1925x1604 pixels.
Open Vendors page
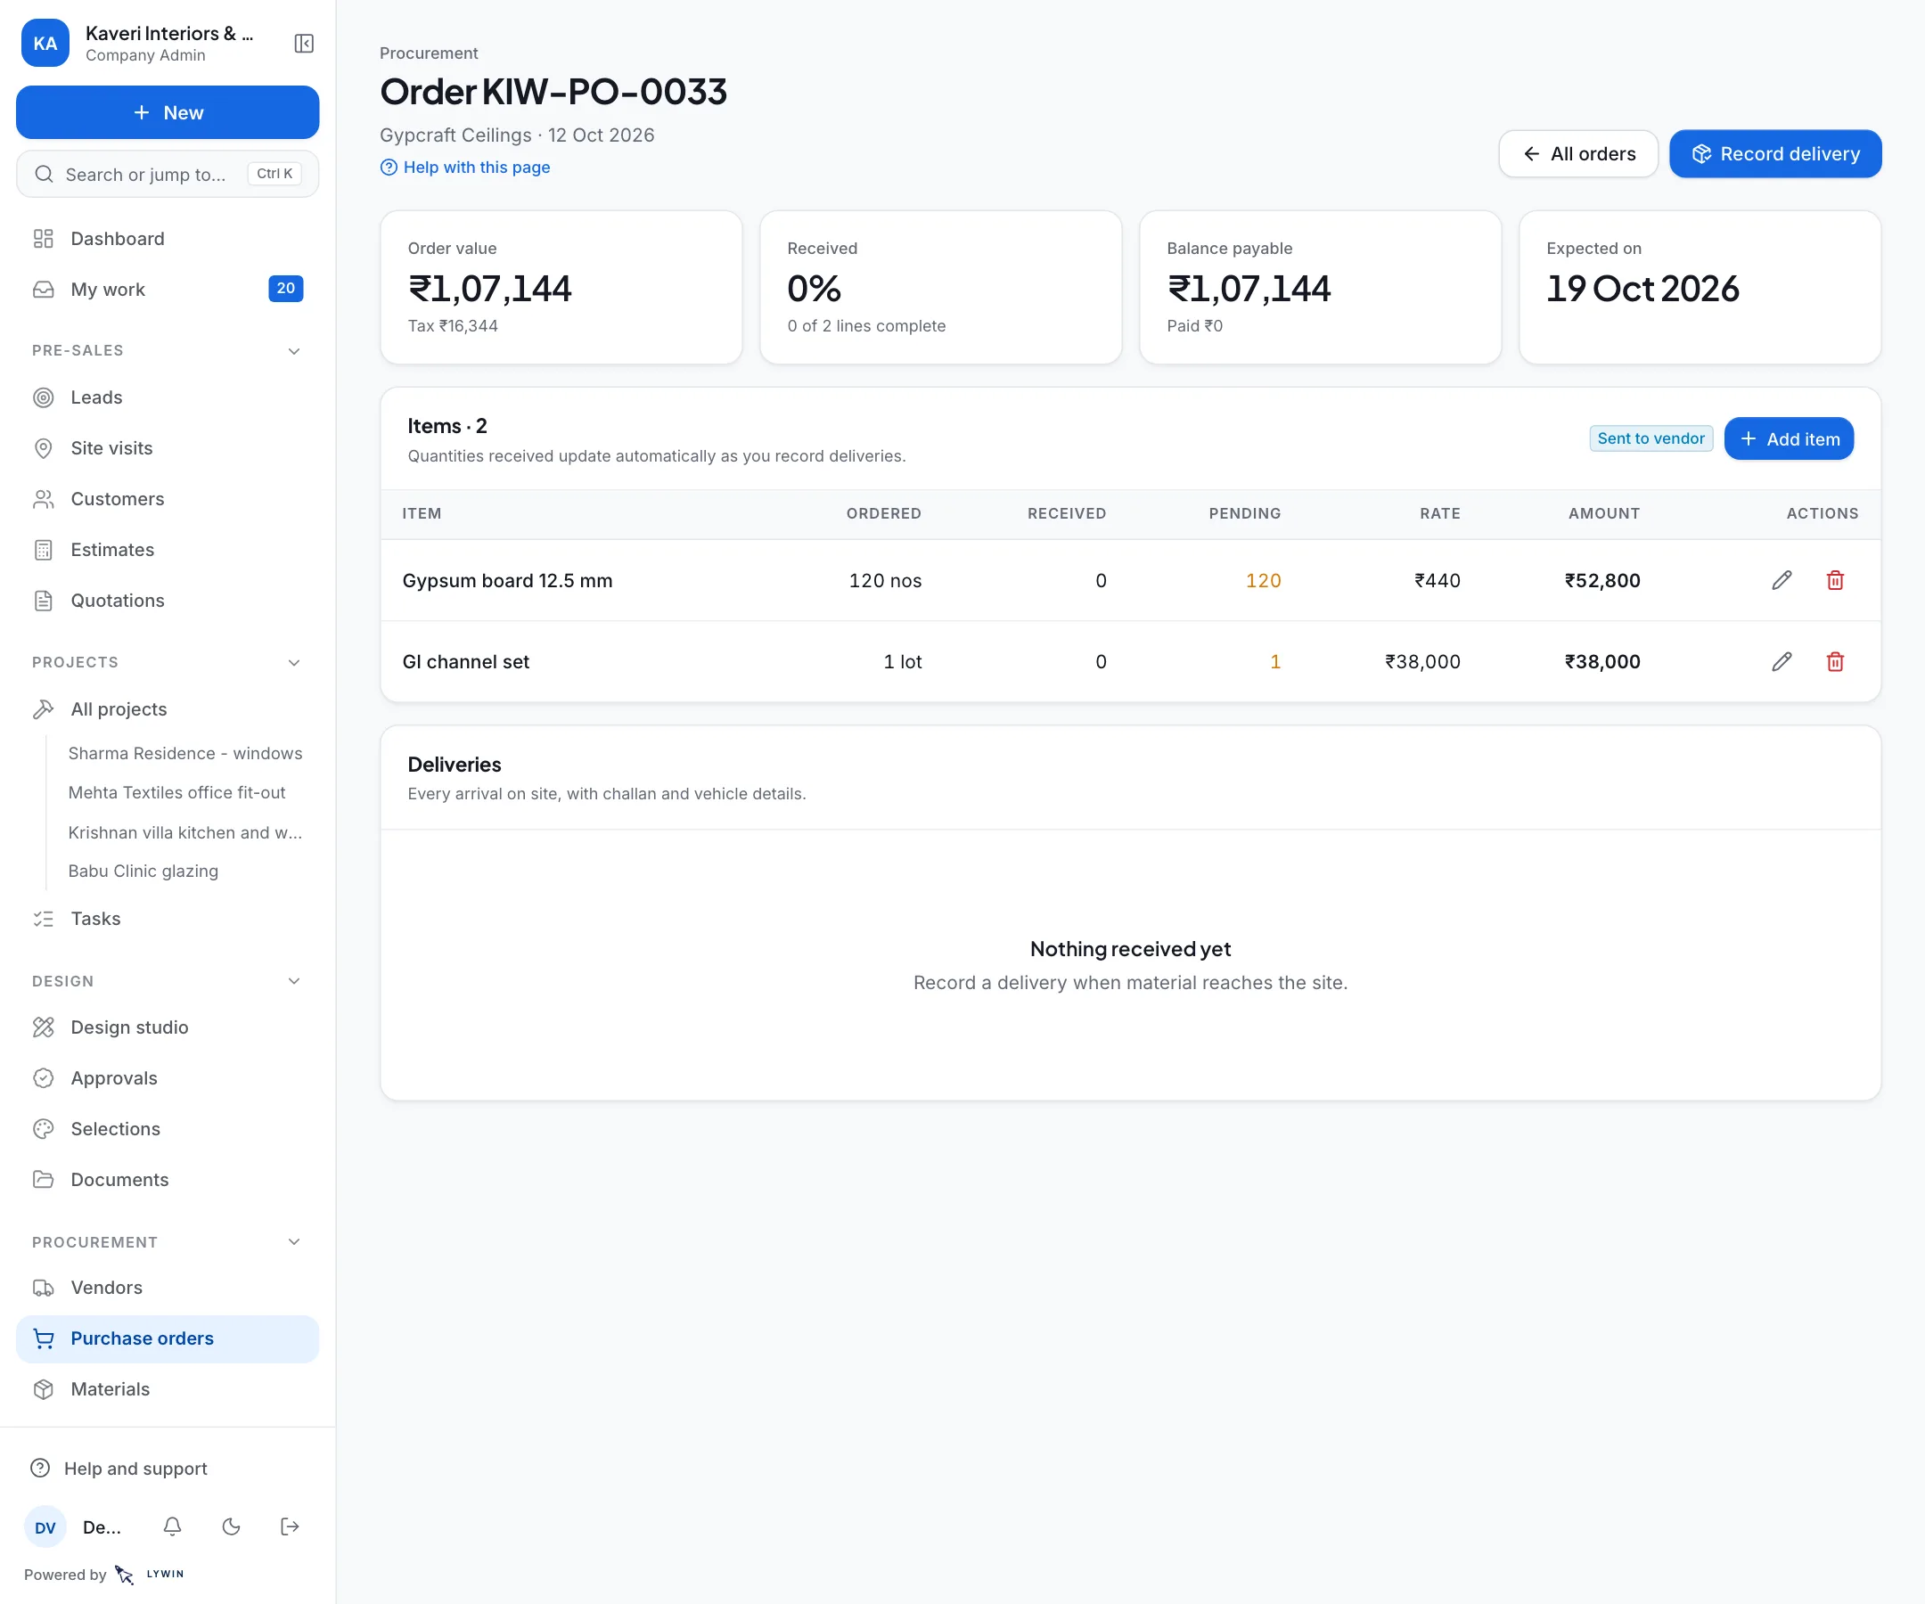pos(168,1288)
